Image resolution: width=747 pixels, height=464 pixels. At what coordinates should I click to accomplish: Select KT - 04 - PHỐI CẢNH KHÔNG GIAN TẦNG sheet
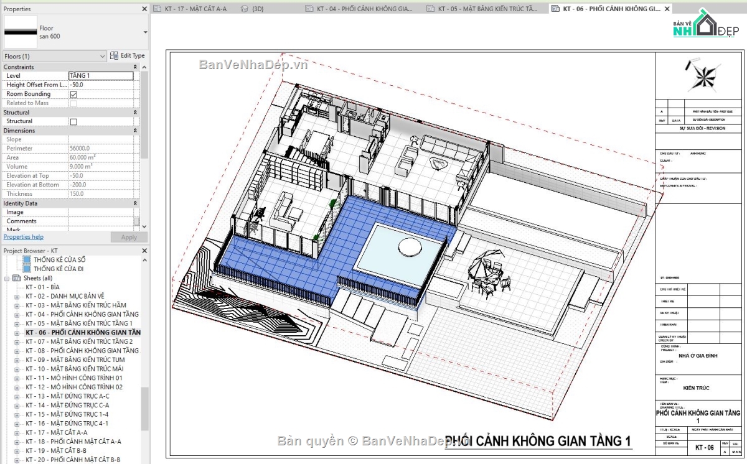point(82,315)
